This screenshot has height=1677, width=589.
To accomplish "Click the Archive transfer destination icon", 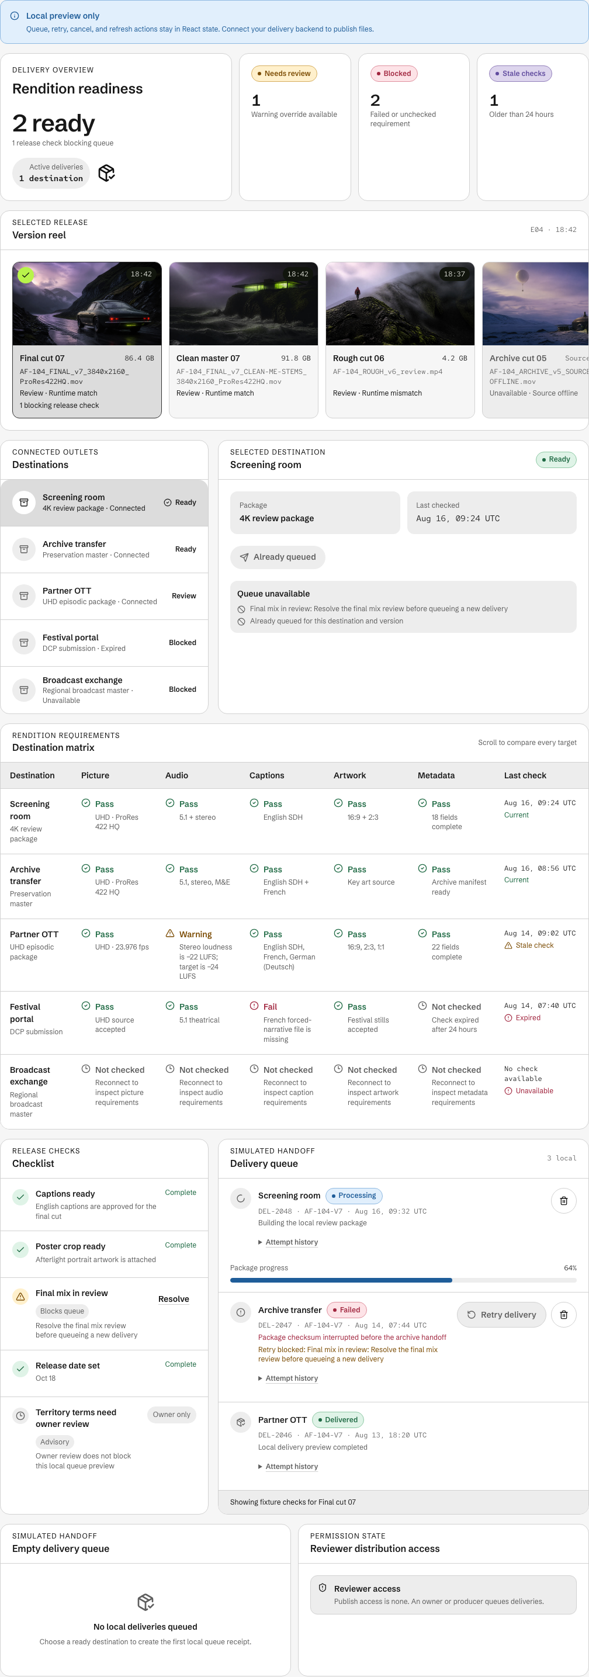I will click(24, 549).
